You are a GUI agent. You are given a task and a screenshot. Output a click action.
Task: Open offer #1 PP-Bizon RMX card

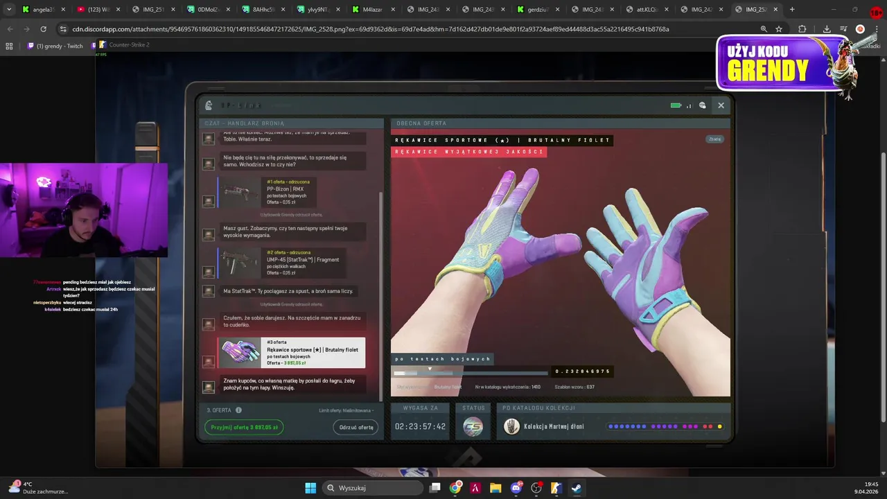click(x=267, y=191)
